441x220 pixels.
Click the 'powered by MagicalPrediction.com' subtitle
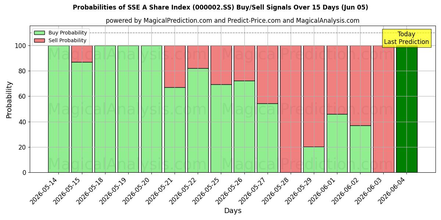click(x=233, y=21)
